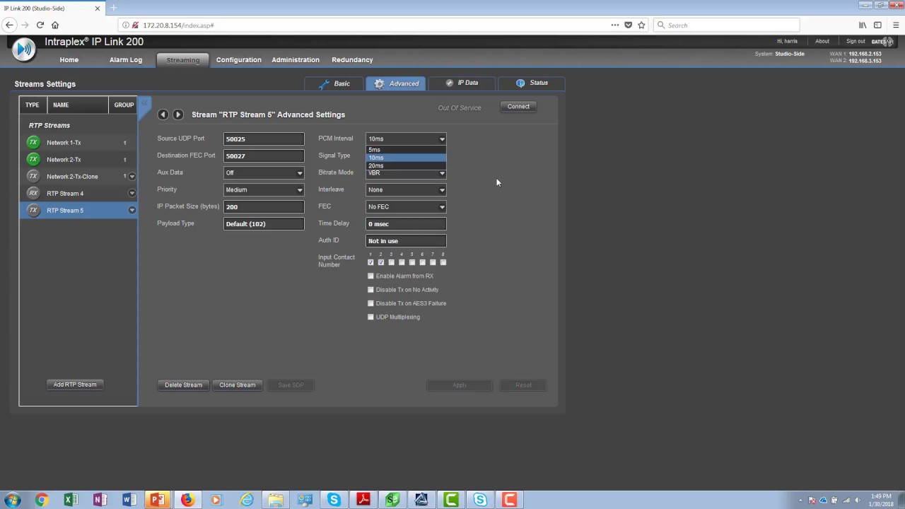Enable Alarm from RX checkbox
Viewport: 905px width, 509px height.
(x=370, y=276)
